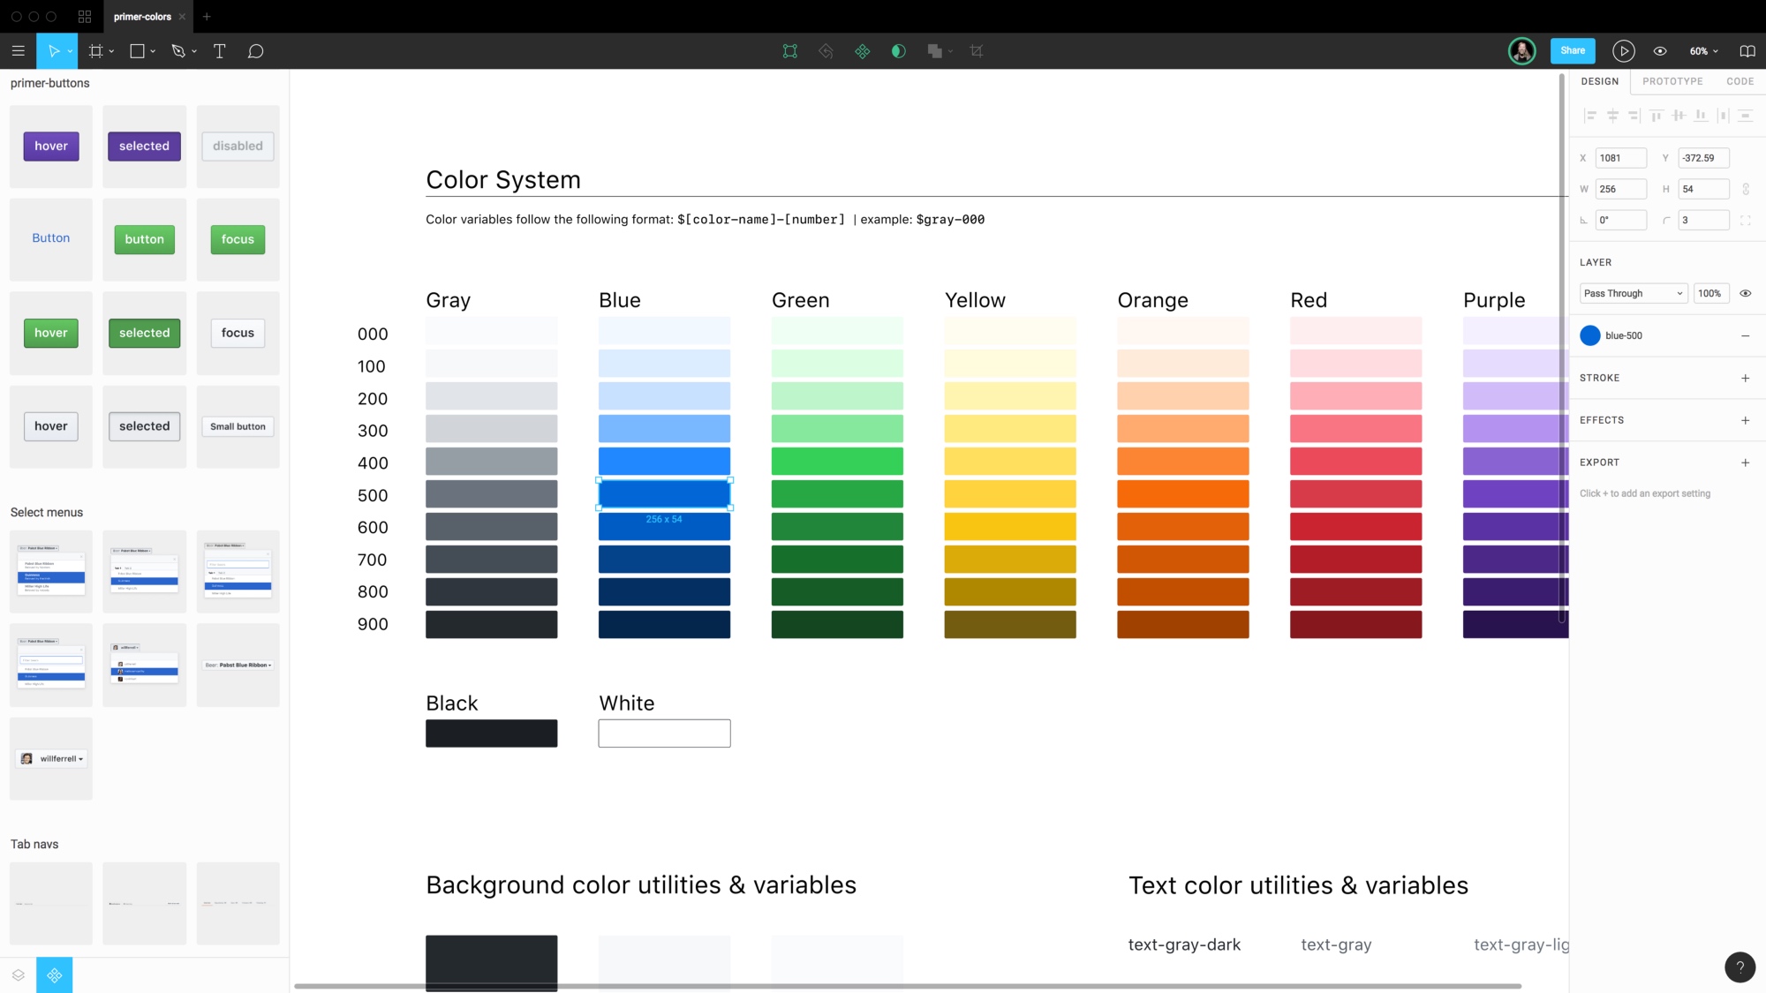
Task: Click the blue Share button
Action: tap(1573, 50)
